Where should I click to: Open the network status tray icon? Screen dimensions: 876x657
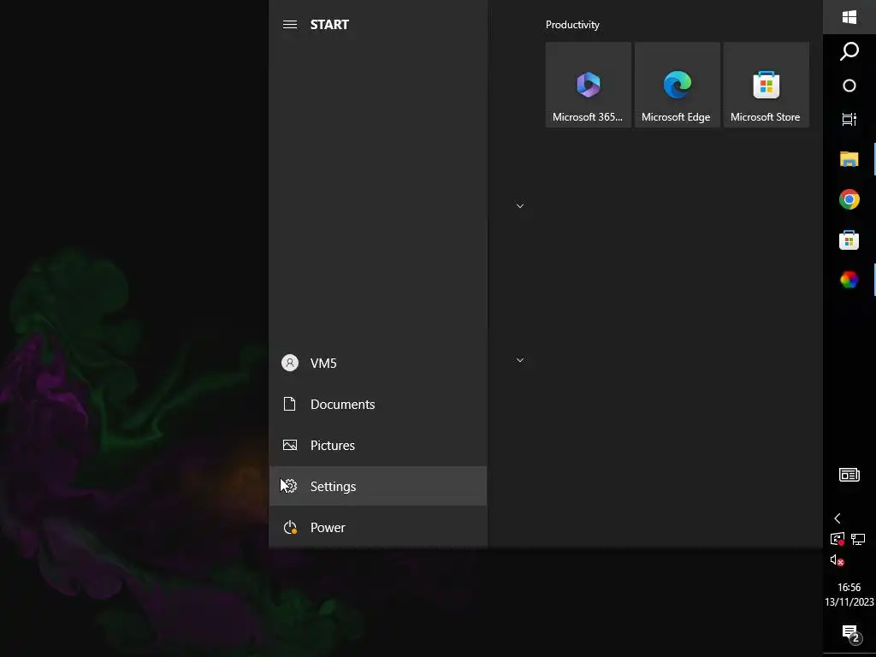tap(858, 539)
